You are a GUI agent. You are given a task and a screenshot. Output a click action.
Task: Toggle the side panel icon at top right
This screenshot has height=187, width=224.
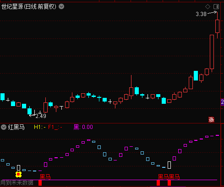point(216,6)
